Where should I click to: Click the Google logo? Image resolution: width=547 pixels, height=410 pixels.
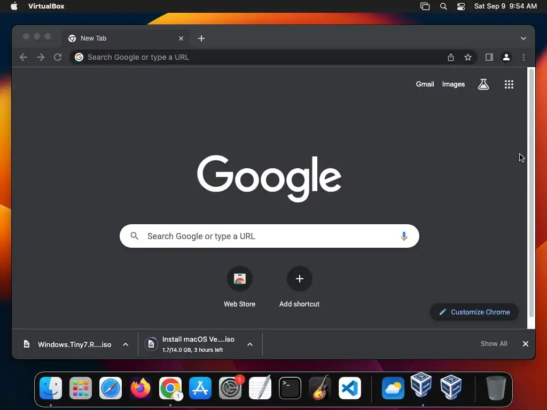pyautogui.click(x=269, y=178)
